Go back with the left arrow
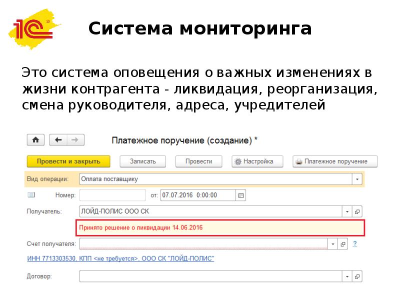The image size is (400, 300). [x=59, y=140]
